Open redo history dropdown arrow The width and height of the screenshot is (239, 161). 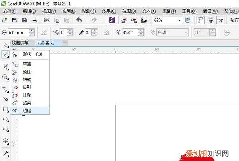101,20
